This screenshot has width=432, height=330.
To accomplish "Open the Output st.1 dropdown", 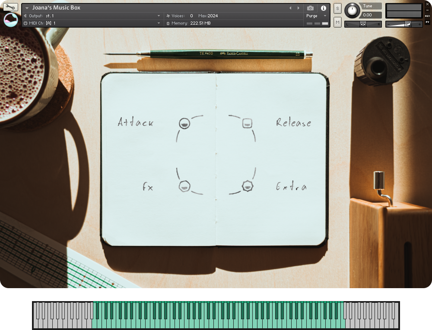I will (x=159, y=16).
